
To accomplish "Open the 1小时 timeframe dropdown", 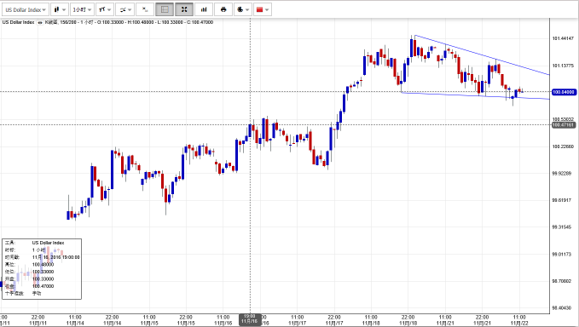I will [82, 9].
